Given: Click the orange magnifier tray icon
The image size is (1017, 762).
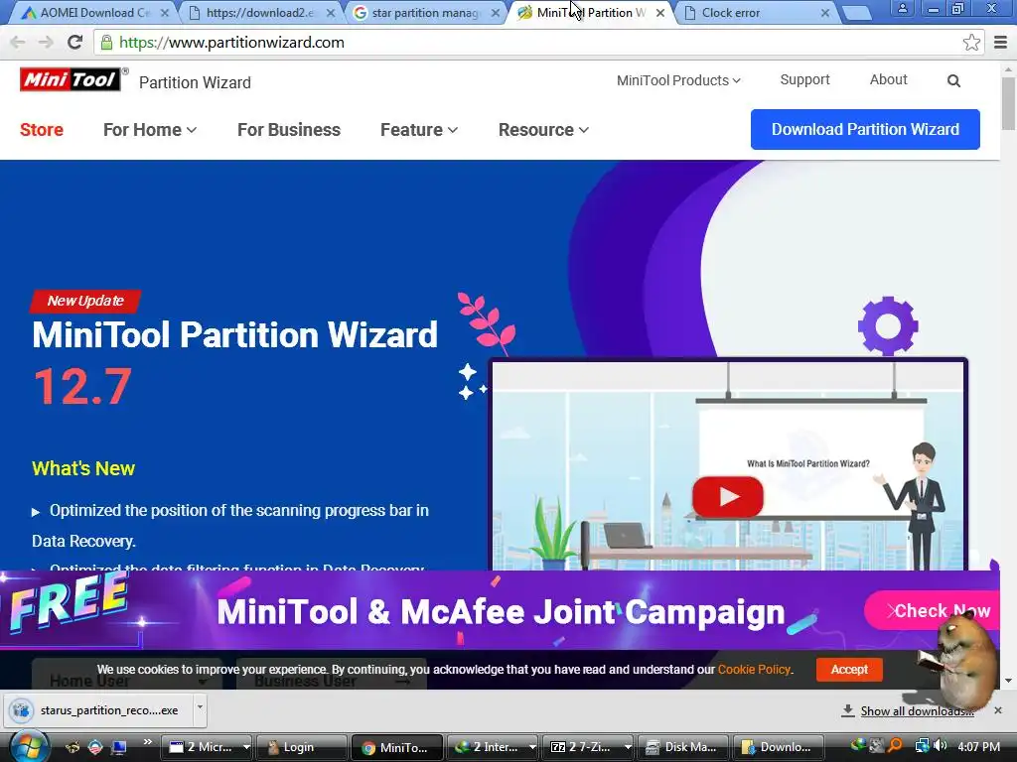Looking at the screenshot, I should pyautogui.click(x=895, y=746).
